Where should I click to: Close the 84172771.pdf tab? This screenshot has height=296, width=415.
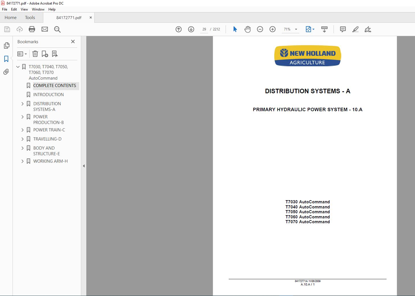click(91, 18)
